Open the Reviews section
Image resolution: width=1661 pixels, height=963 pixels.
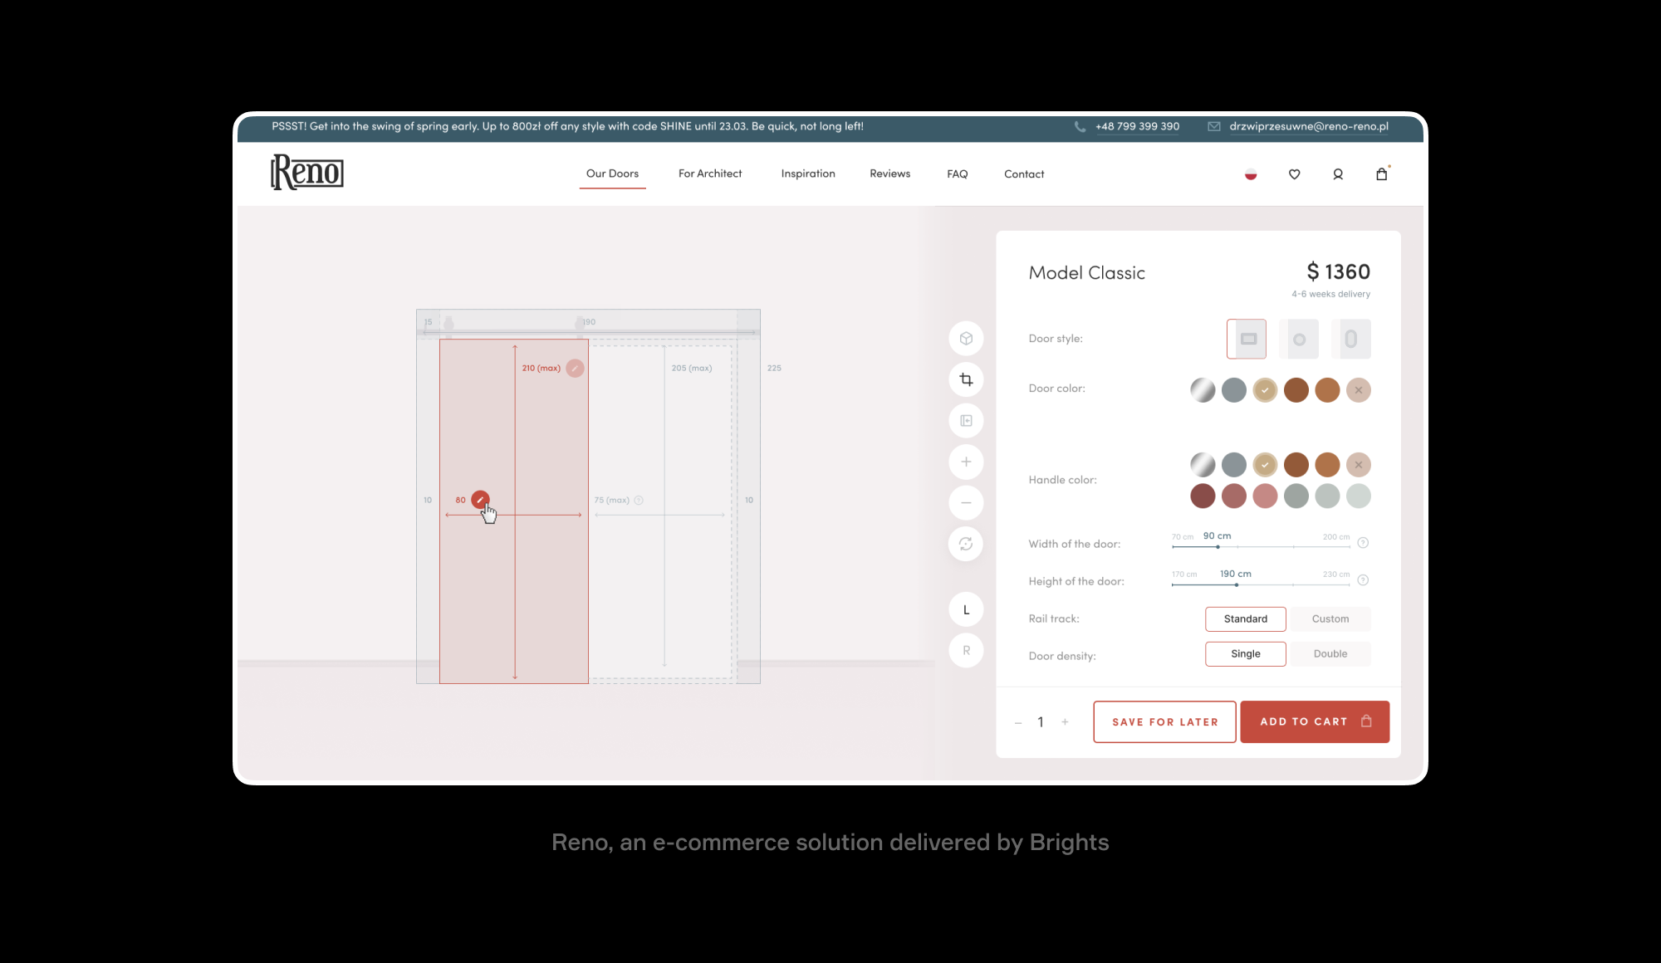(889, 174)
